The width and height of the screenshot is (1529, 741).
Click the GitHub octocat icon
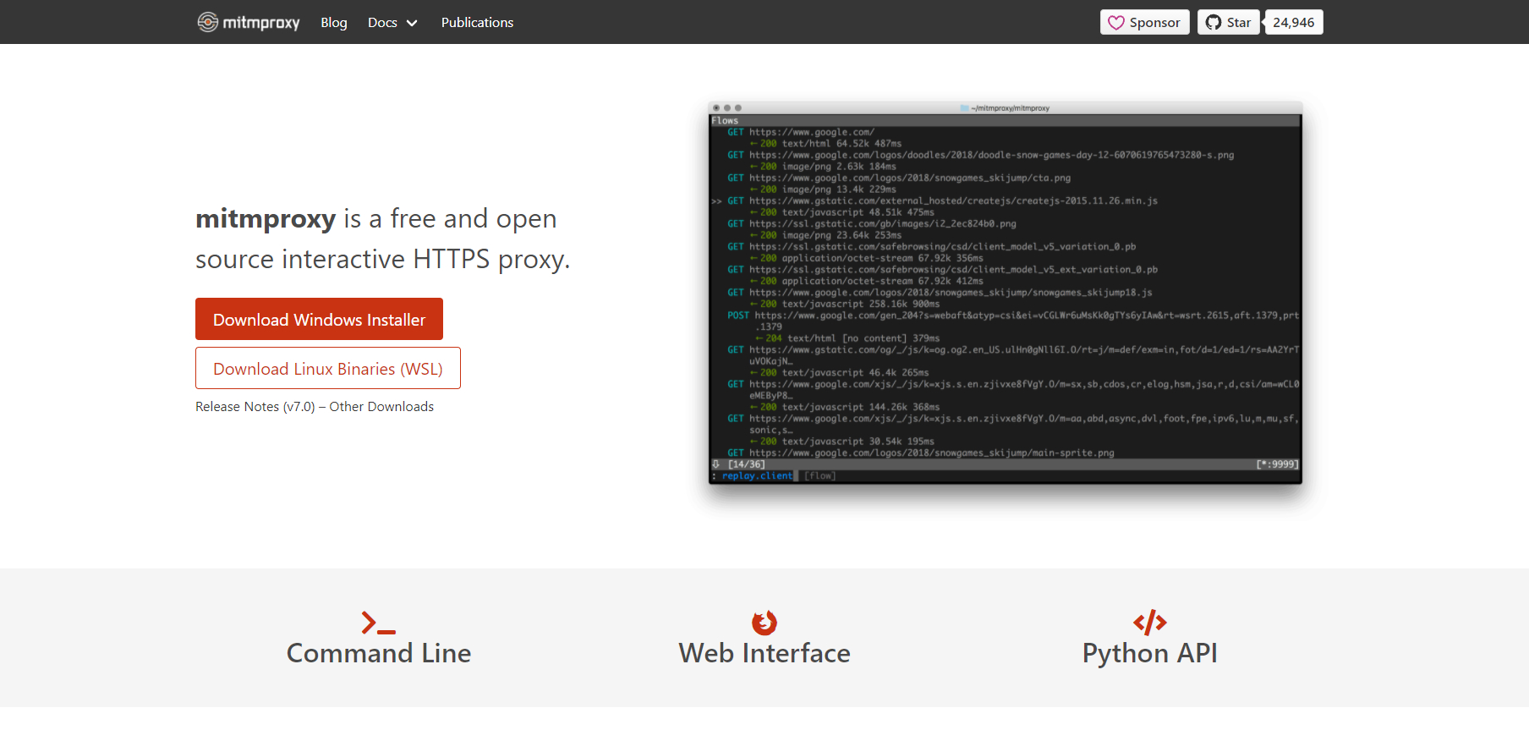1214,23
